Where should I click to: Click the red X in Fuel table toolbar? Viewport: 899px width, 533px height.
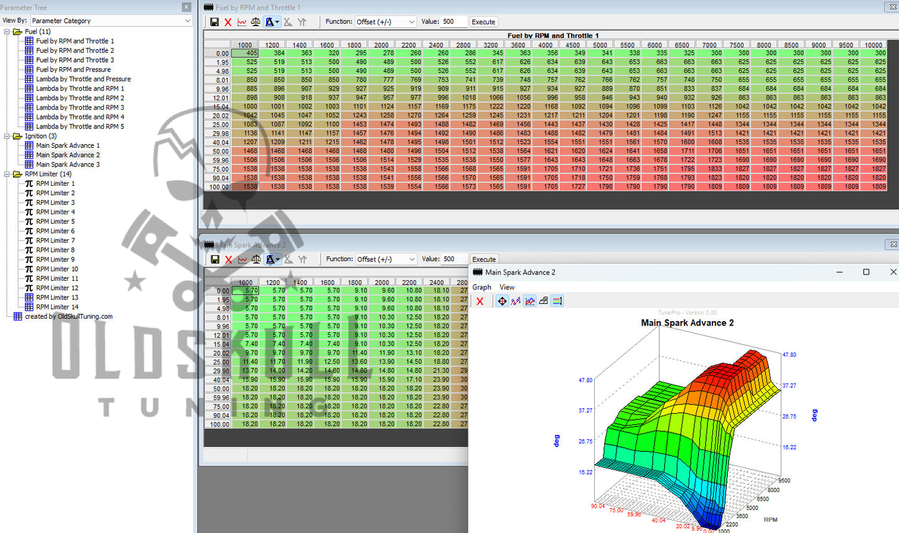228,22
